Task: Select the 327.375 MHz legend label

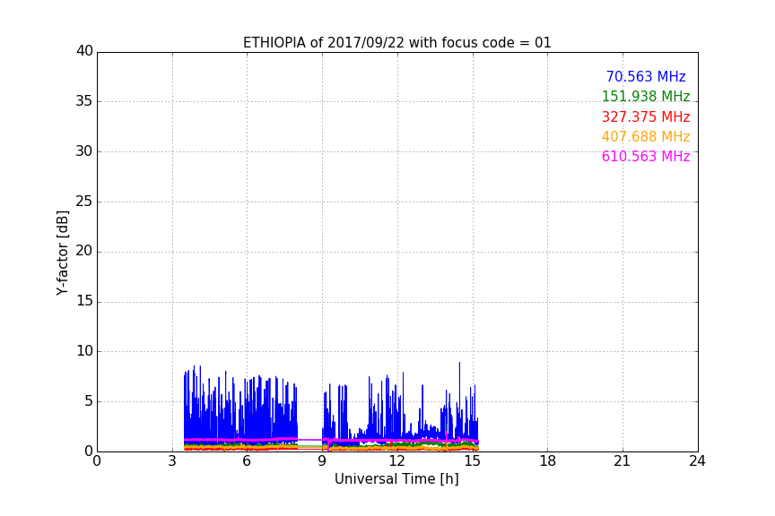Action: pos(646,117)
